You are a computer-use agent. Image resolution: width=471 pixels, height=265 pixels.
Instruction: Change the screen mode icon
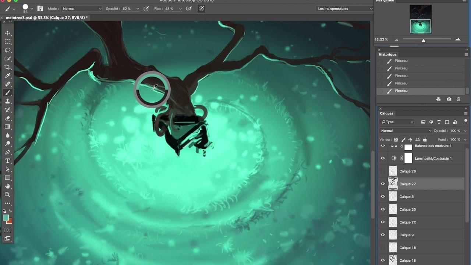click(x=7, y=239)
